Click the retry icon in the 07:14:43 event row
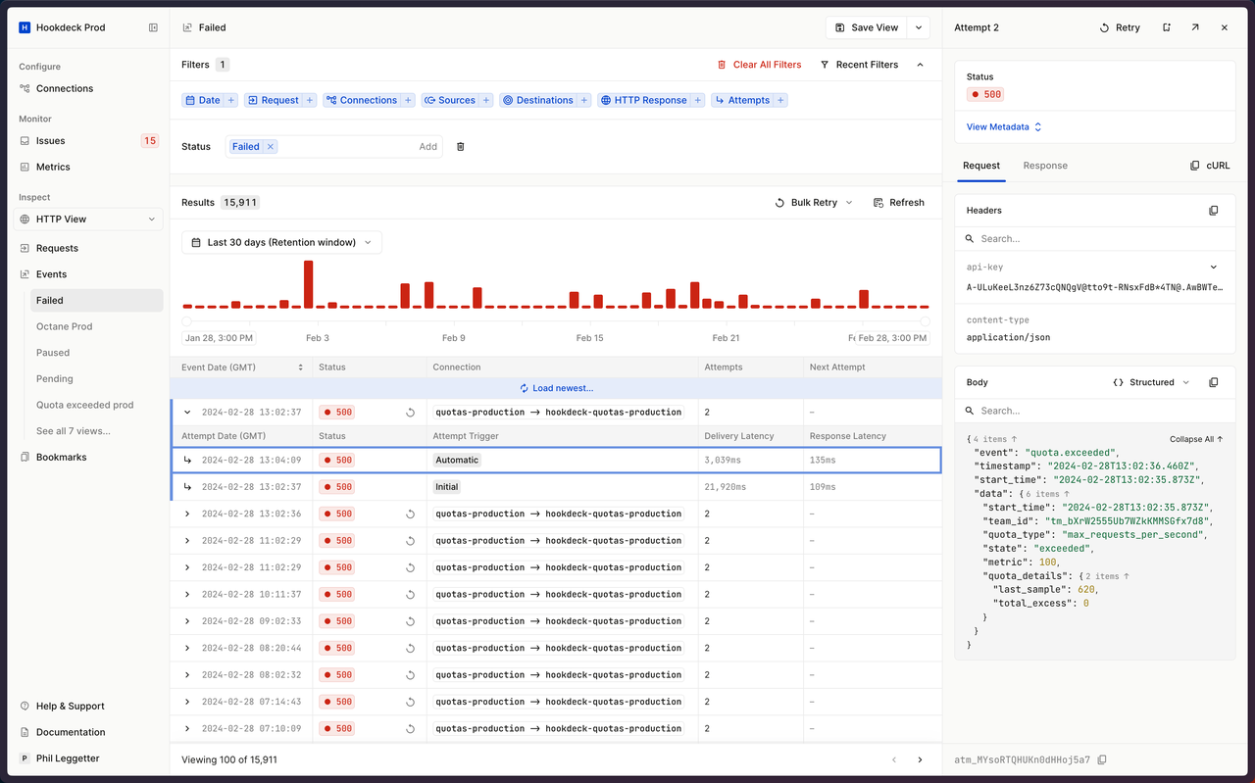This screenshot has width=1255, height=783. [x=411, y=702]
